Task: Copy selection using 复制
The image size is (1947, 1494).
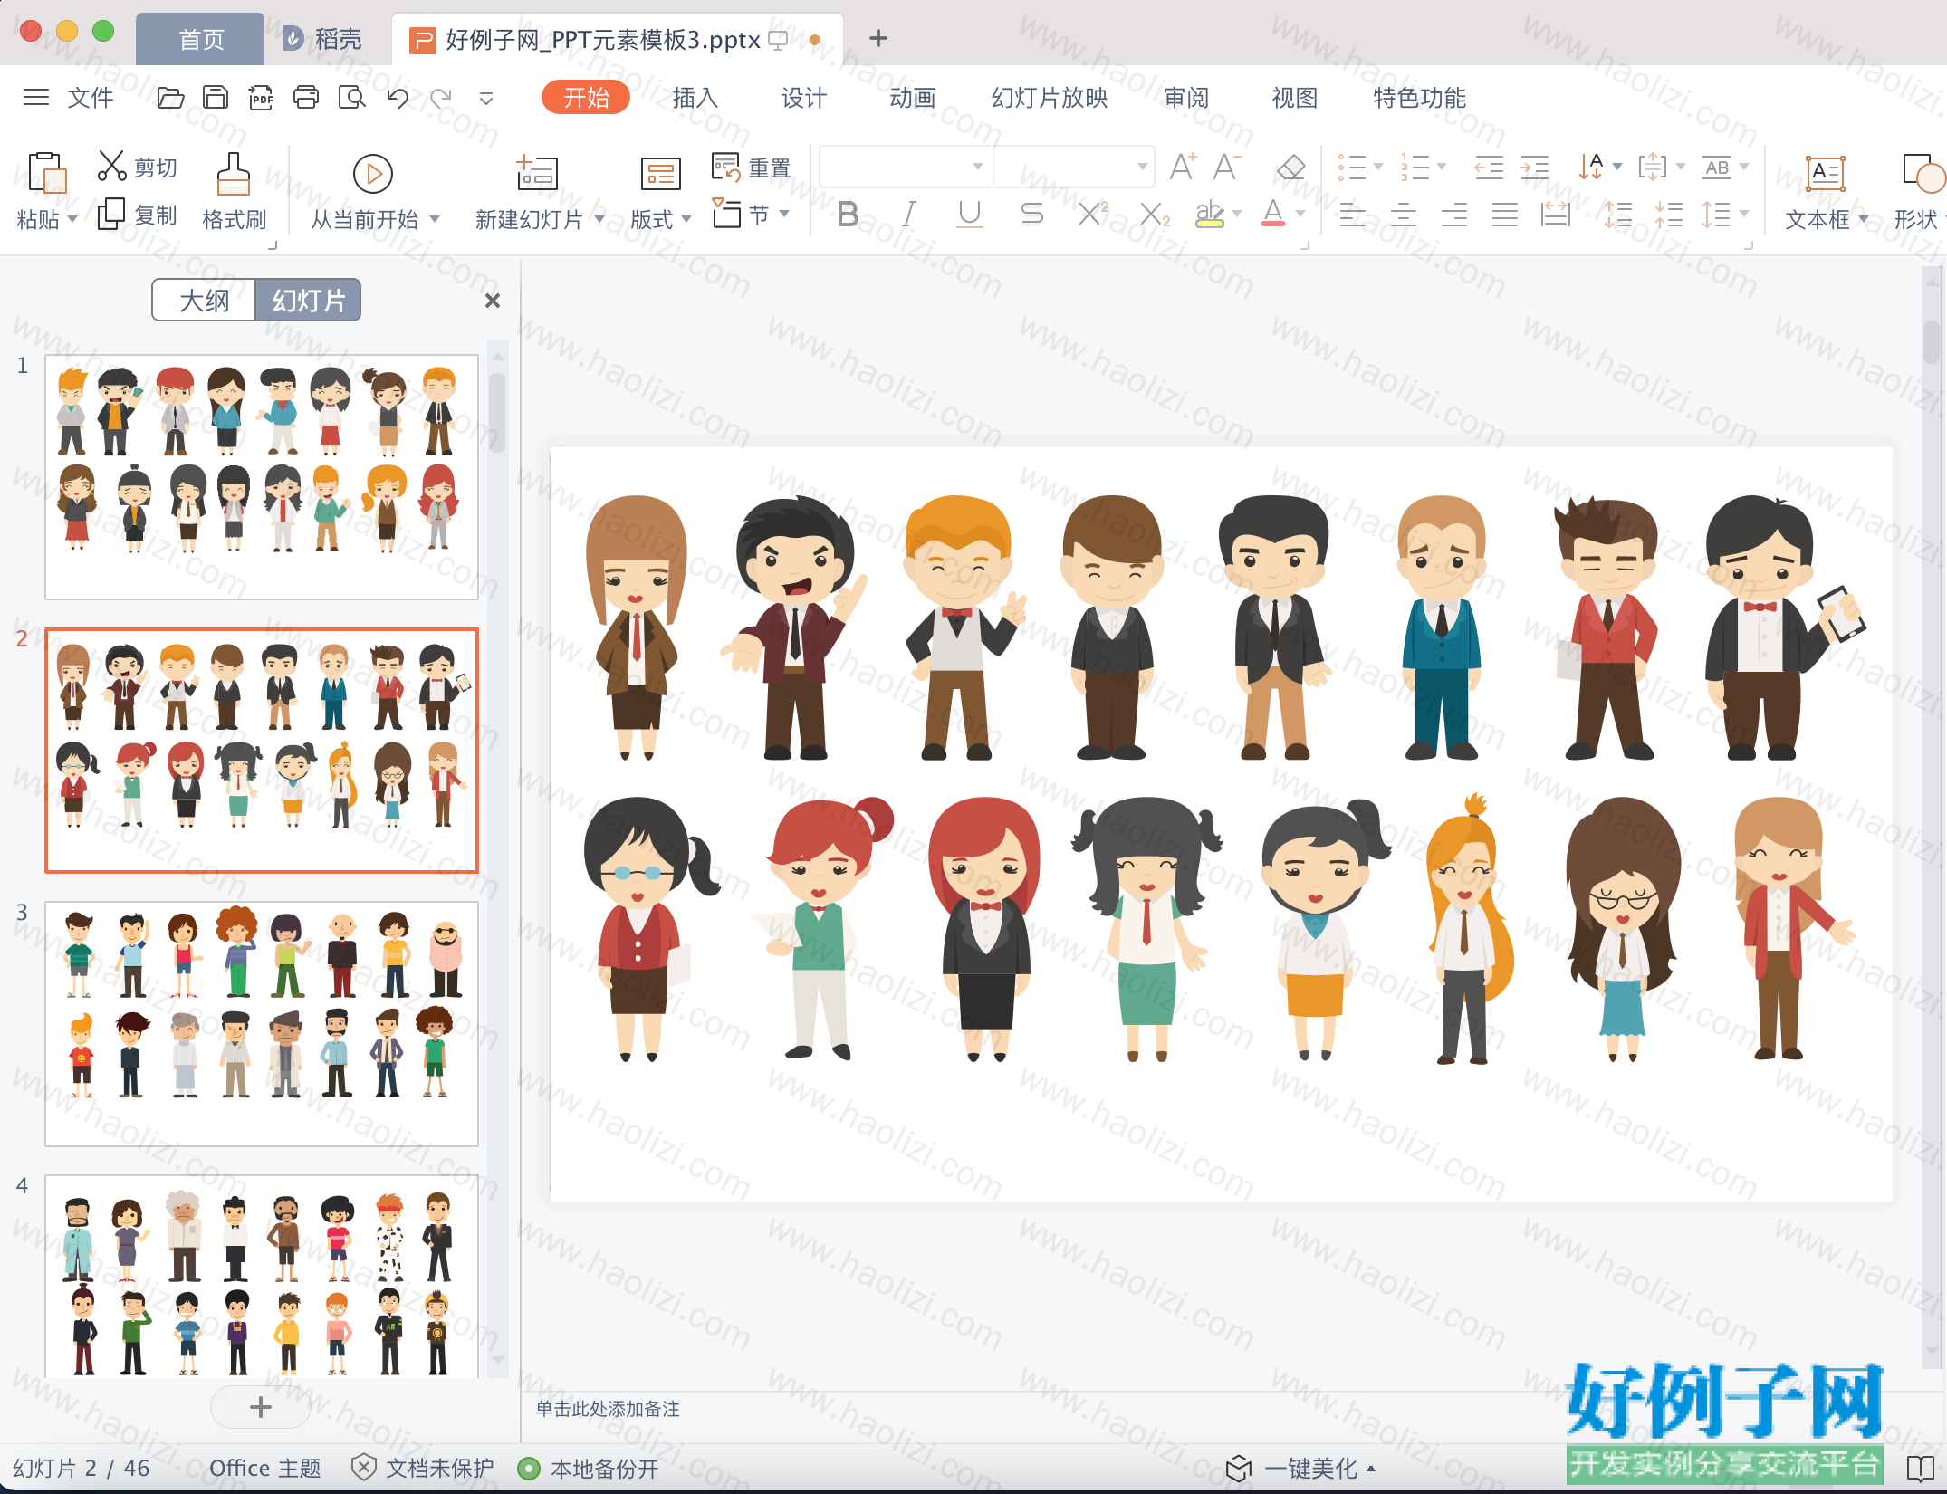Action: click(138, 215)
